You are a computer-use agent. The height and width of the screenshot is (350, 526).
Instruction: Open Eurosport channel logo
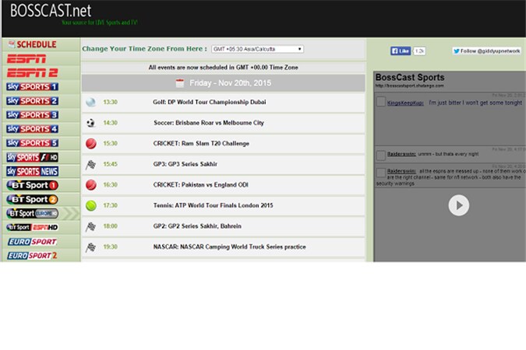[32, 241]
